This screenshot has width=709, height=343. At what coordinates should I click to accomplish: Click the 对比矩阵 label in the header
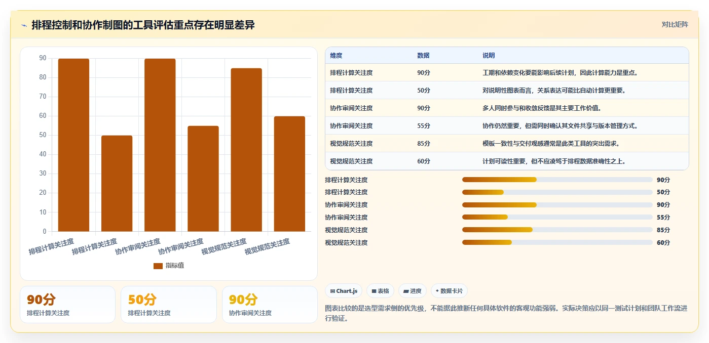[x=675, y=24]
